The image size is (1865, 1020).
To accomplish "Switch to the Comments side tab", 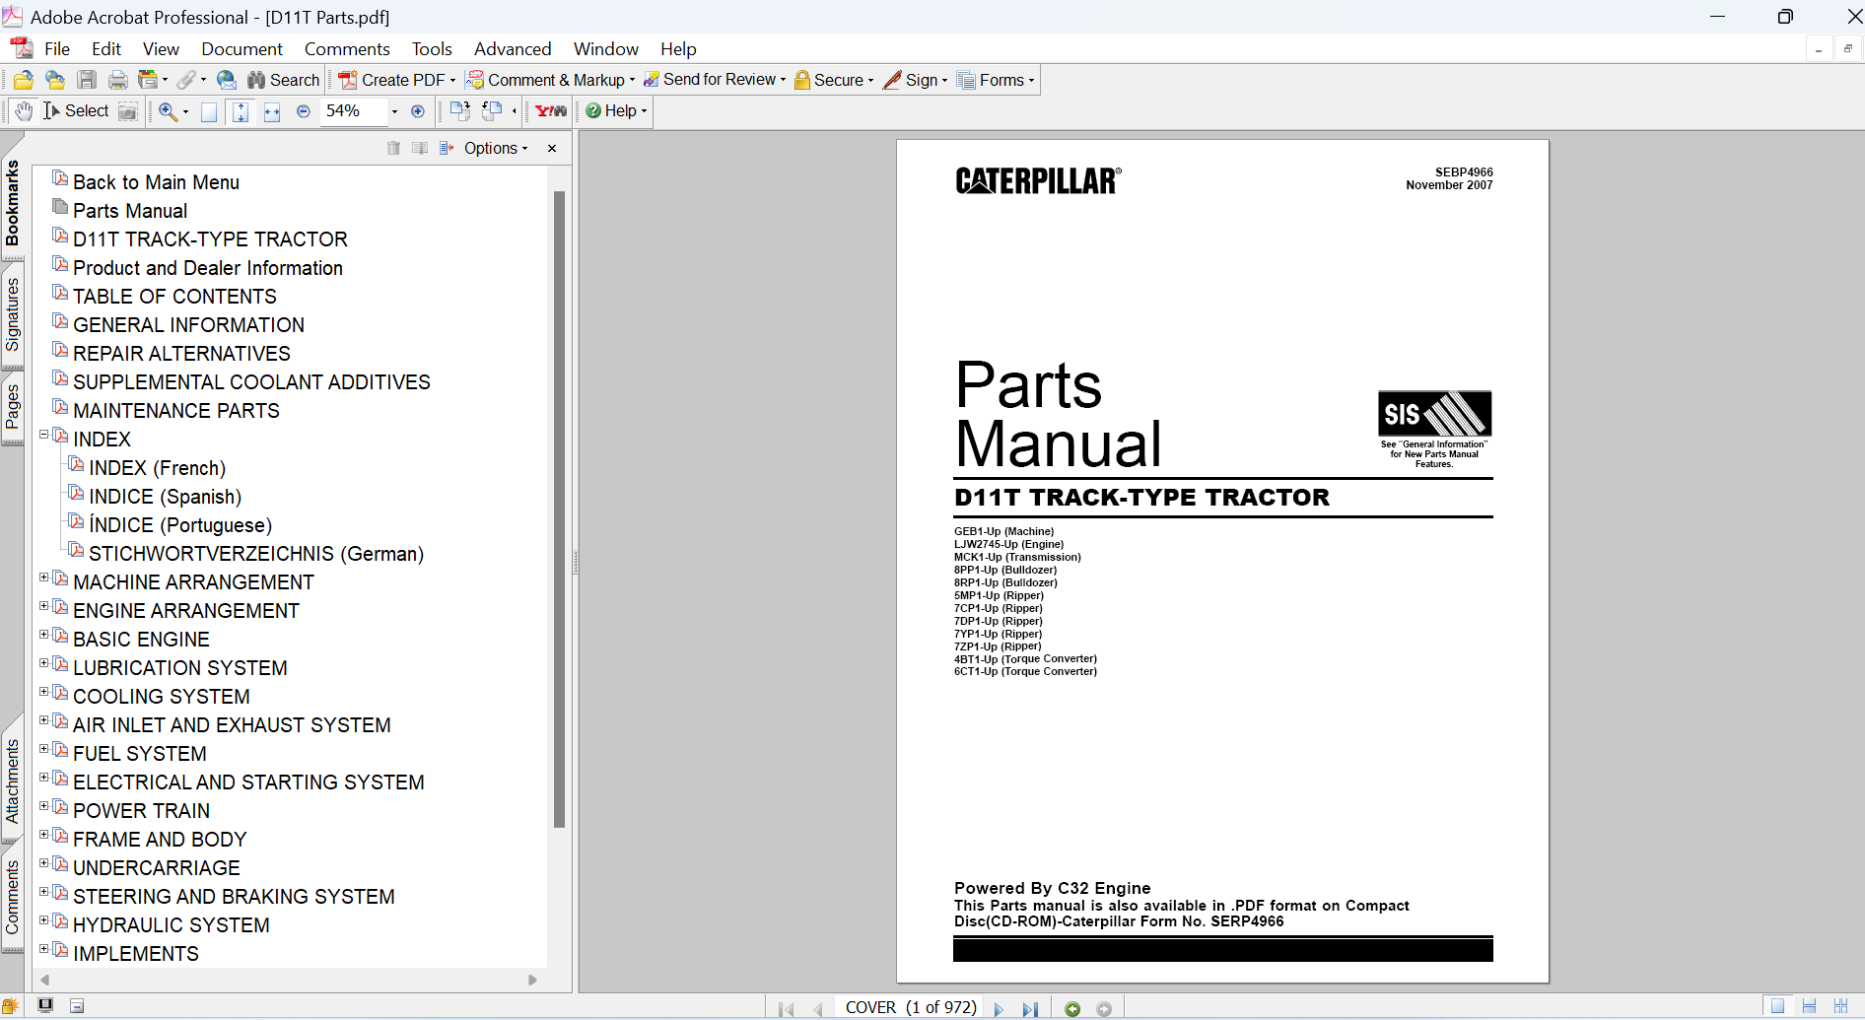I will coord(12,897).
